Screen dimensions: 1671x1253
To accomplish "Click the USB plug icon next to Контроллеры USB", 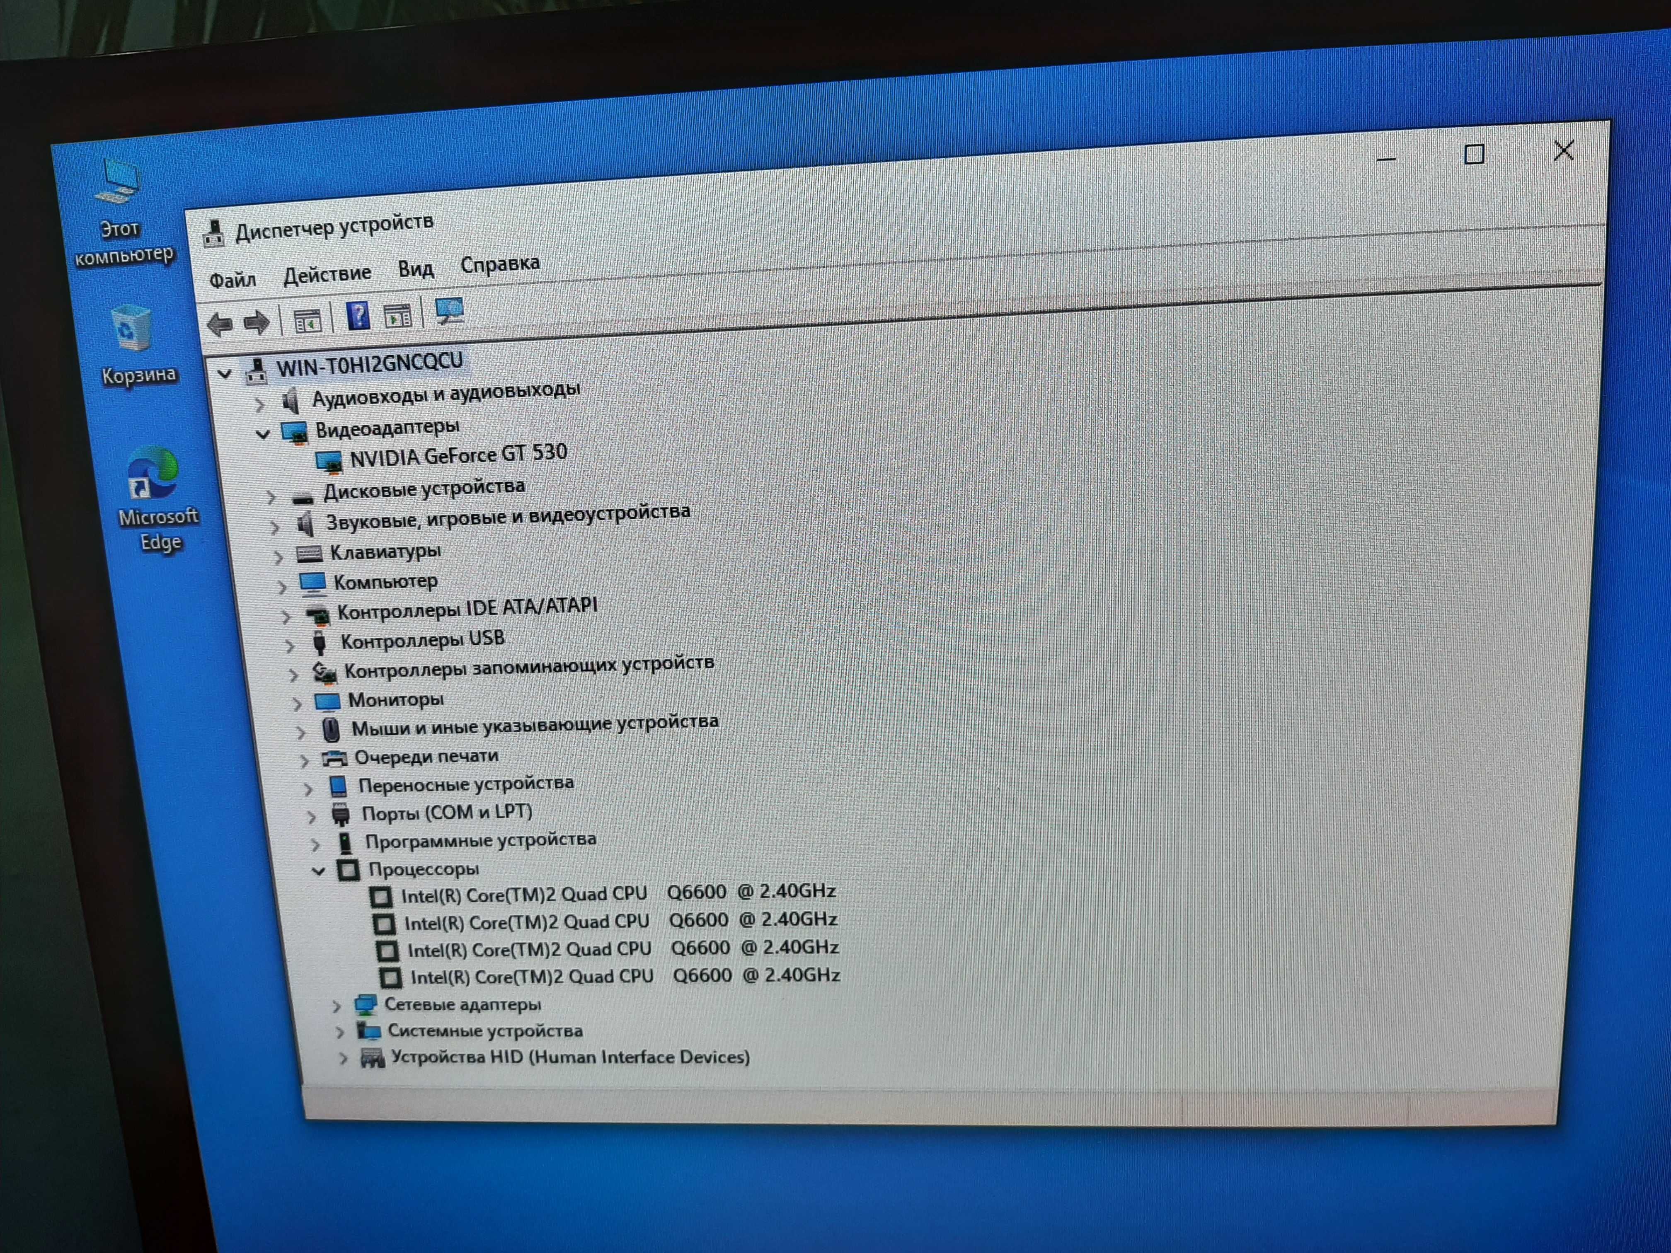I will [x=320, y=642].
